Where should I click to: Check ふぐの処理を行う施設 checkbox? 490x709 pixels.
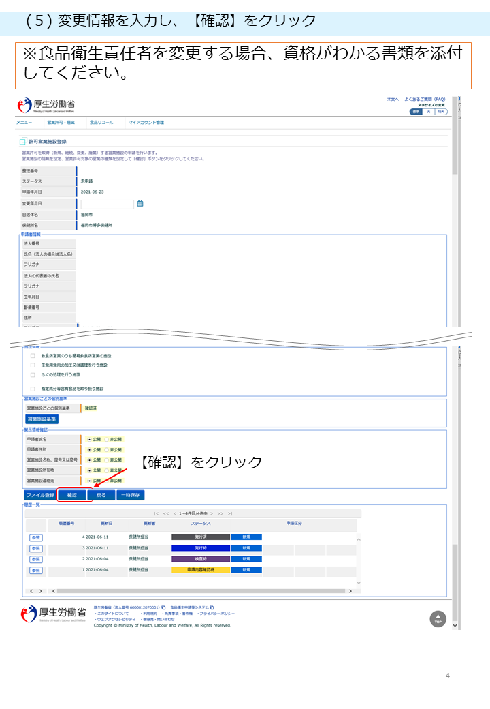[x=33, y=374]
